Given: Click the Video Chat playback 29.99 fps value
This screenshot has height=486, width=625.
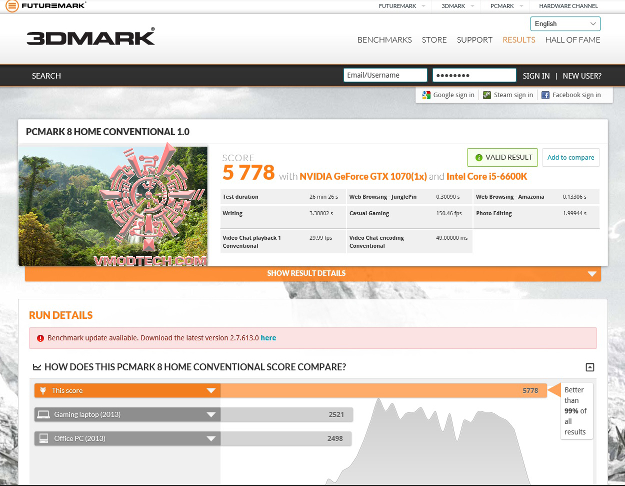Looking at the screenshot, I should [321, 238].
